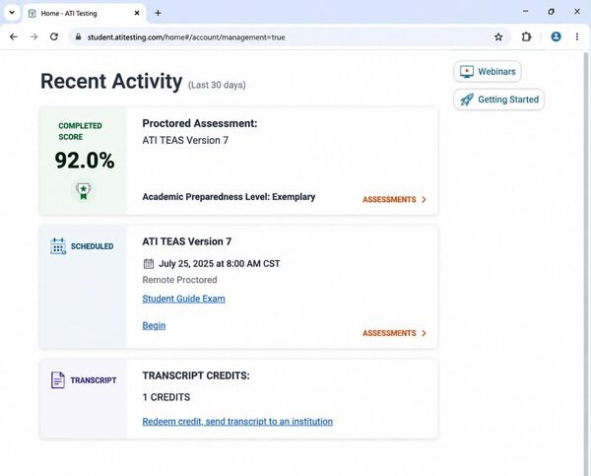Click the SCHEDULED label

pyautogui.click(x=92, y=246)
